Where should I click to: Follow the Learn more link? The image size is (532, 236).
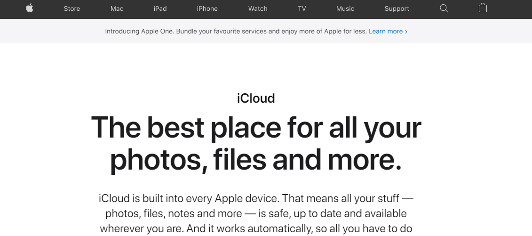point(388,31)
